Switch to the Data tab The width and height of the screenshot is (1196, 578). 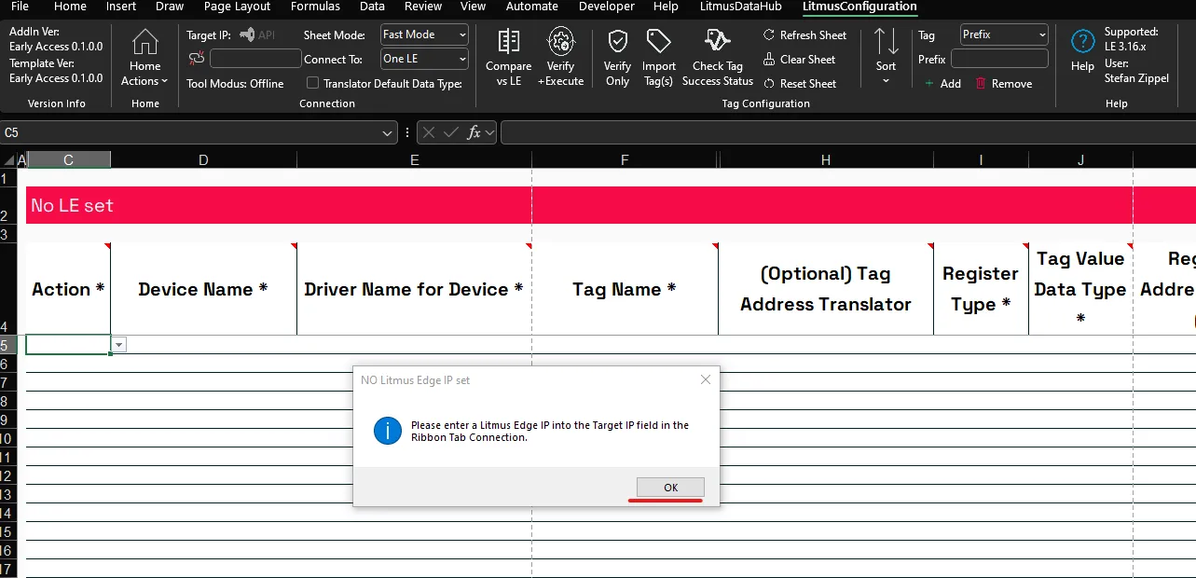[x=372, y=7]
